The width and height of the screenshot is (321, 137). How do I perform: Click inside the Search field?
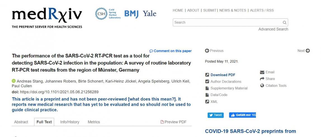point(226,23)
